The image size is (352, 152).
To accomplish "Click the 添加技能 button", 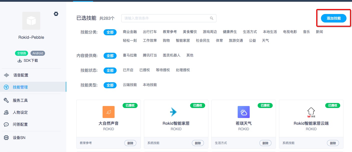I will (334, 18).
